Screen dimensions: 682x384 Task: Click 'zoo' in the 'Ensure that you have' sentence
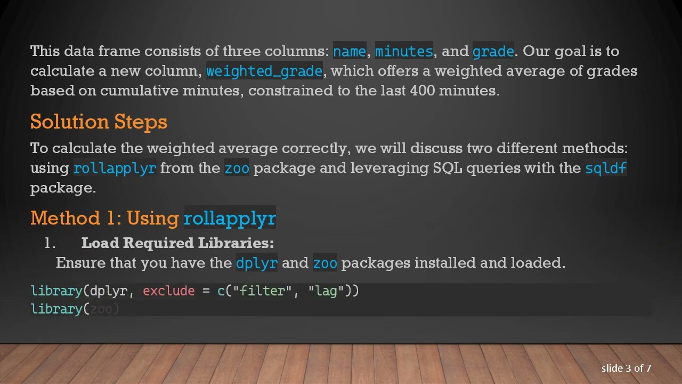[324, 263]
